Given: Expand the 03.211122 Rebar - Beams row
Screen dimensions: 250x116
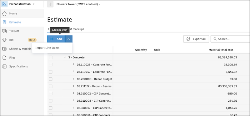Looking at the screenshot, I should point(73,86).
